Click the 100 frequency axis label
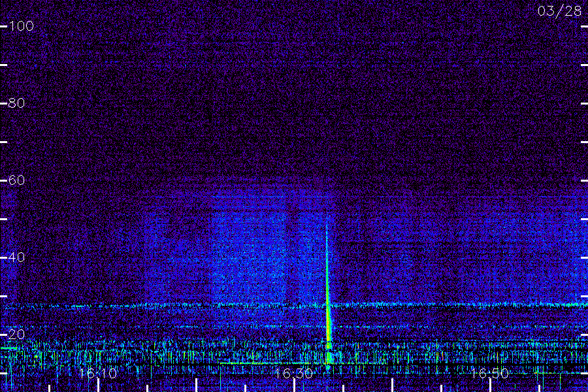588x392 pixels. pos(21,26)
